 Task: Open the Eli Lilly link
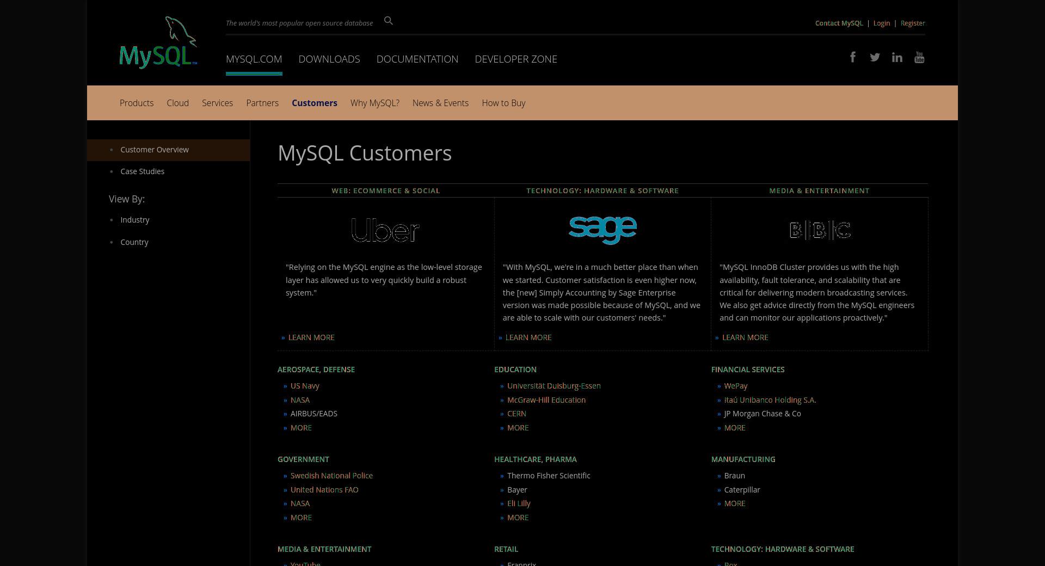(x=519, y=503)
